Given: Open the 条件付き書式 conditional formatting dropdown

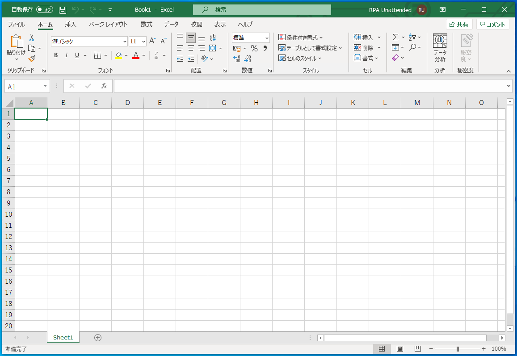Looking at the screenshot, I should (300, 38).
